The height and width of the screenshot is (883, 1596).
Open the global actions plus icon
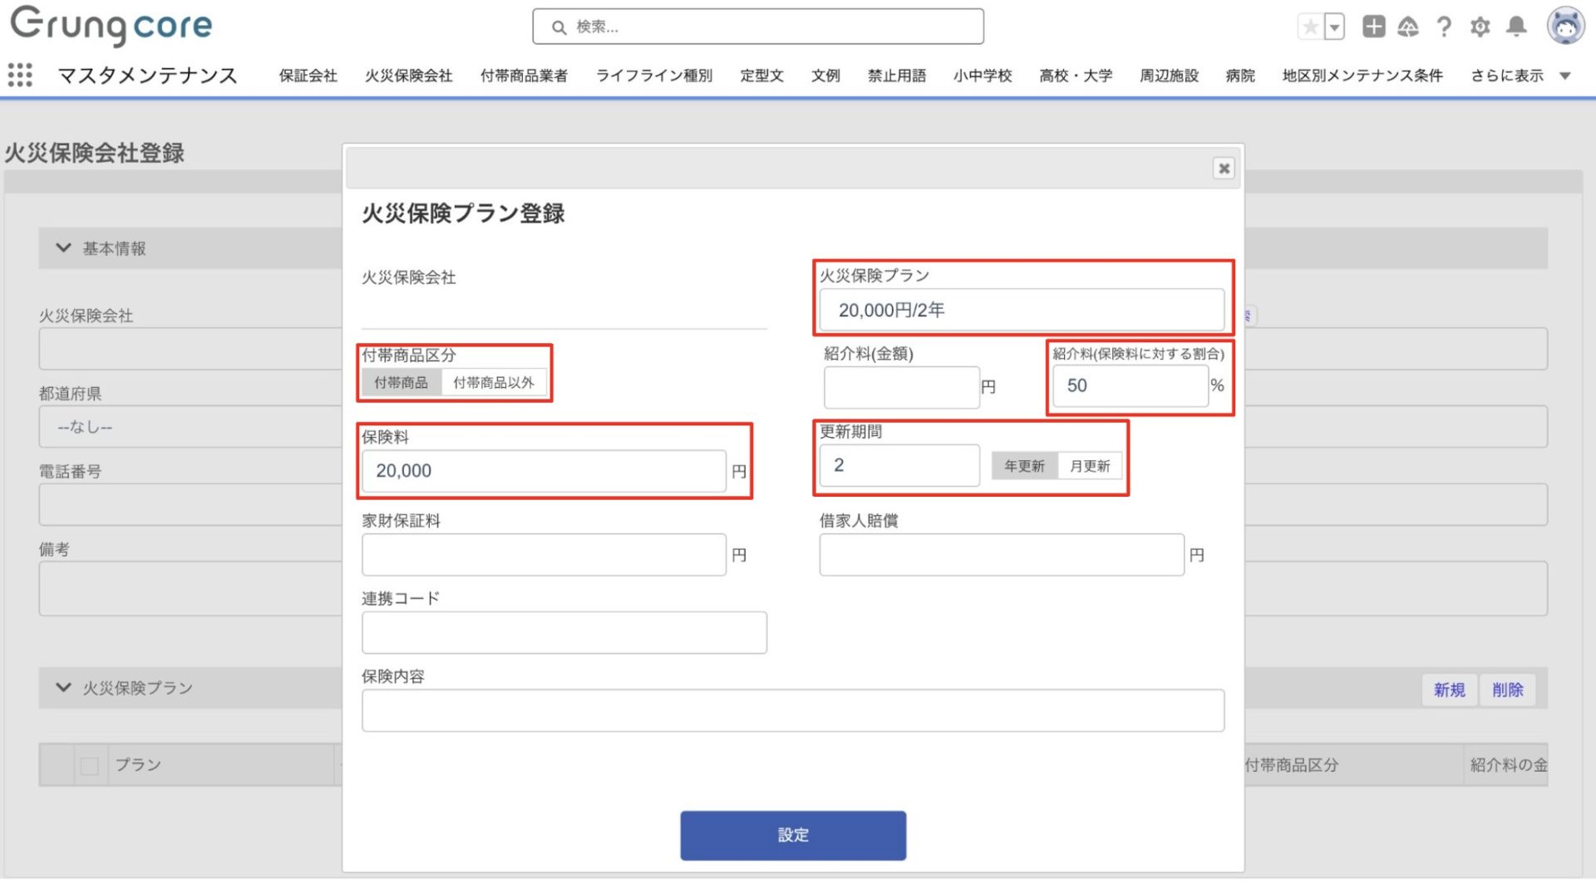point(1373,27)
